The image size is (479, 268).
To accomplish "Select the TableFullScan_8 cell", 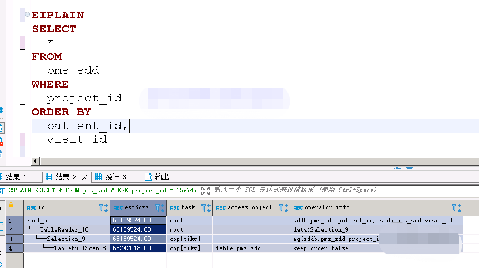I will pos(66,248).
